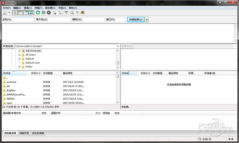Toggle the local directory tree display

20,13
